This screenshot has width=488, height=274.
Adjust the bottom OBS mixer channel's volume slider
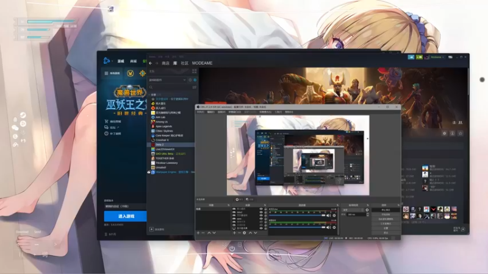297,227
